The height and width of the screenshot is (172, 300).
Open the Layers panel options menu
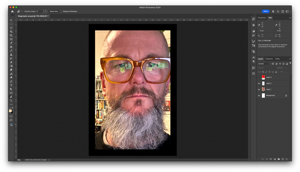pos(290,59)
